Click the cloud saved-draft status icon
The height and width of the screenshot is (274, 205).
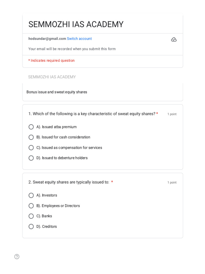coord(174,40)
